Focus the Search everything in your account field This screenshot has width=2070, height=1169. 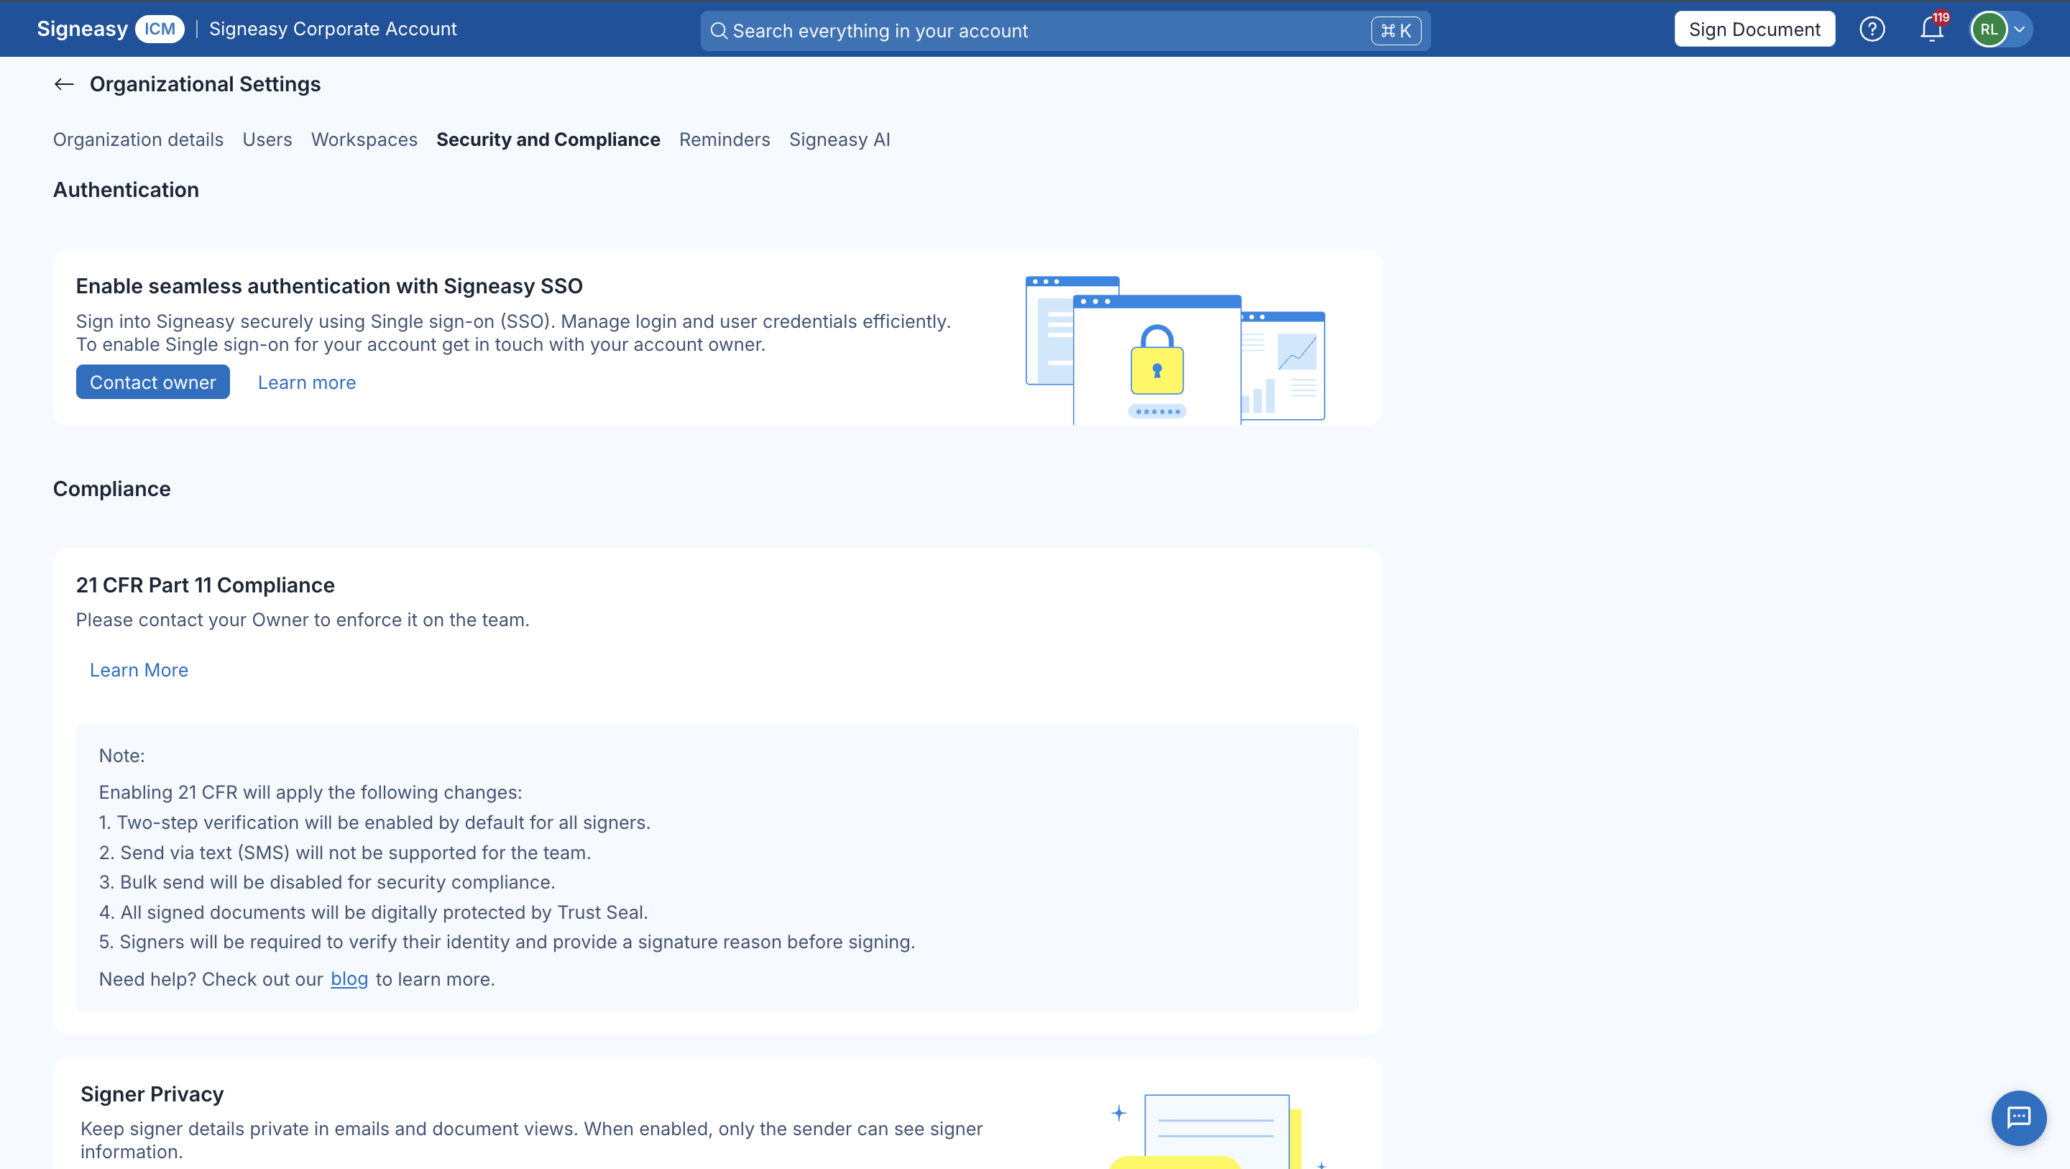tap(1064, 30)
